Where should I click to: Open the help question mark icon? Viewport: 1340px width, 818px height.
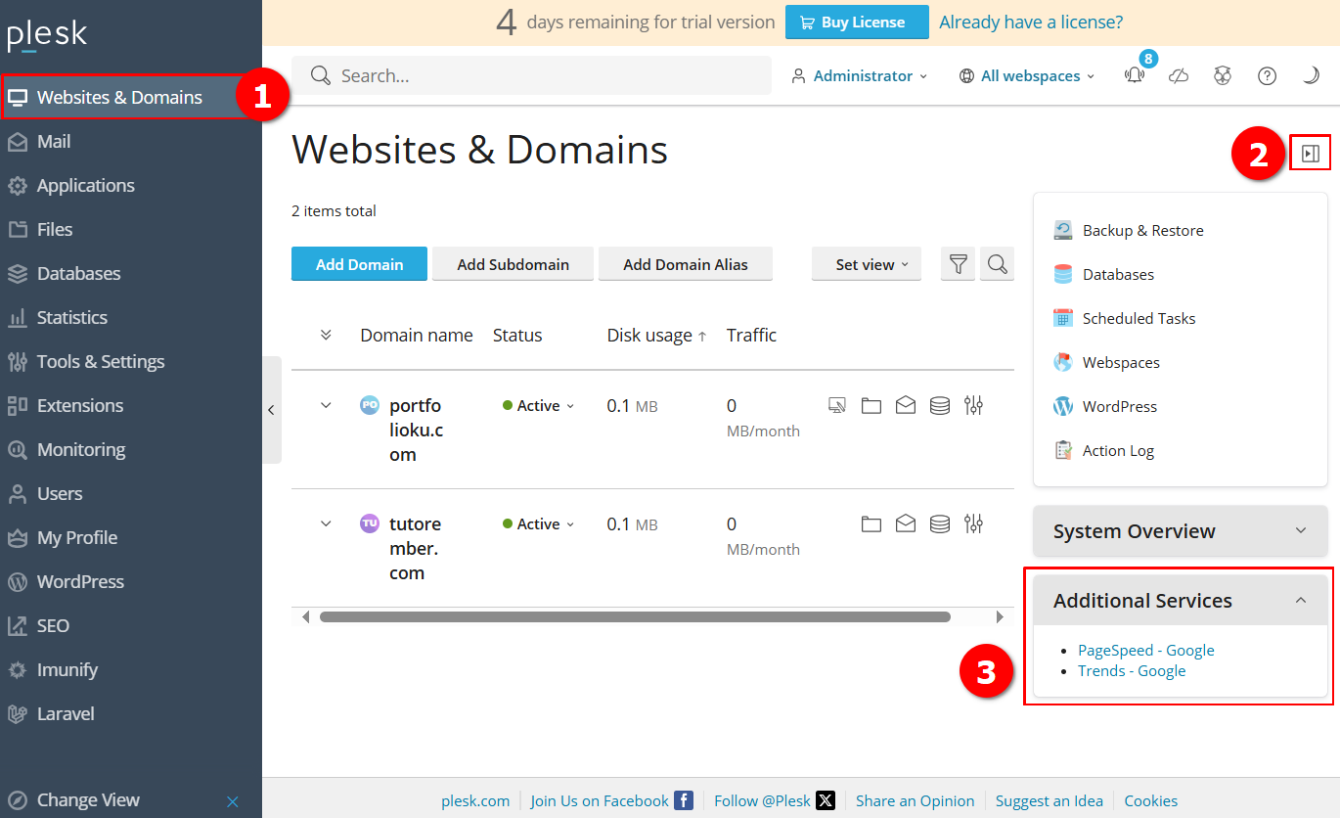1267,75
